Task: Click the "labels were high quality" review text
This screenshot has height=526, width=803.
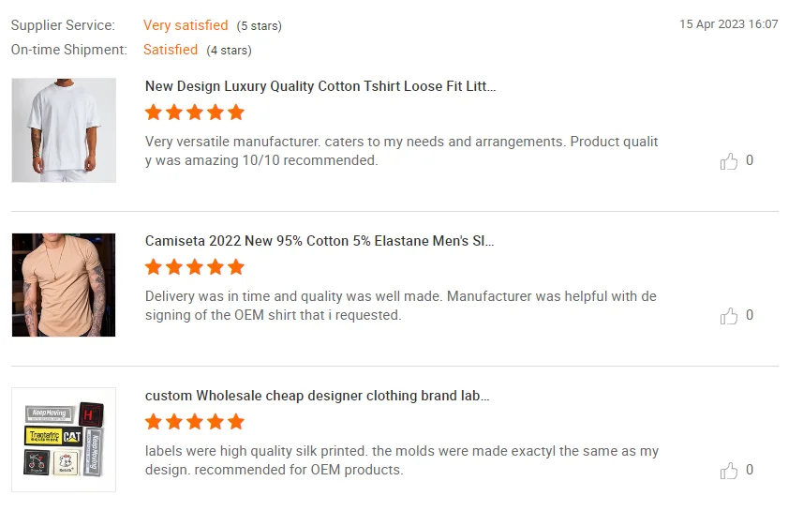Action: [401, 460]
